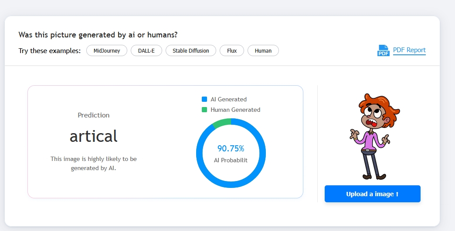Select the Stable Diffusion example
Viewport: 455px width, 231px height.
[190, 50]
